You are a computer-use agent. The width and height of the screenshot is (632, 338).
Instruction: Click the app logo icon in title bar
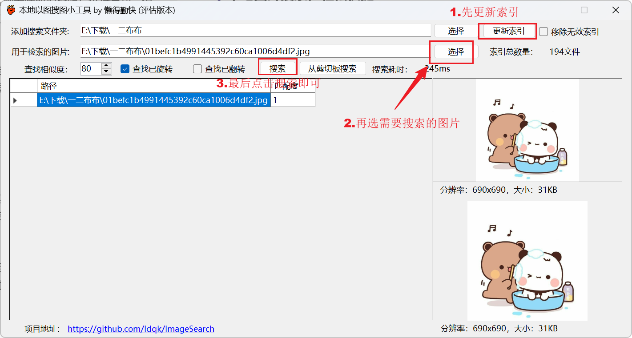pos(11,10)
